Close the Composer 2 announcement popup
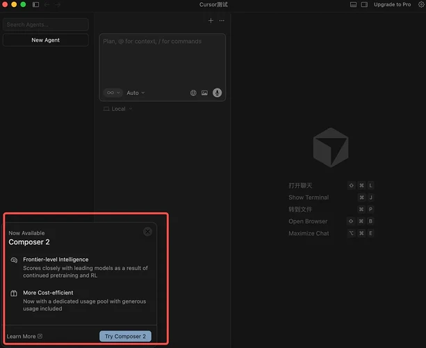 (x=147, y=232)
